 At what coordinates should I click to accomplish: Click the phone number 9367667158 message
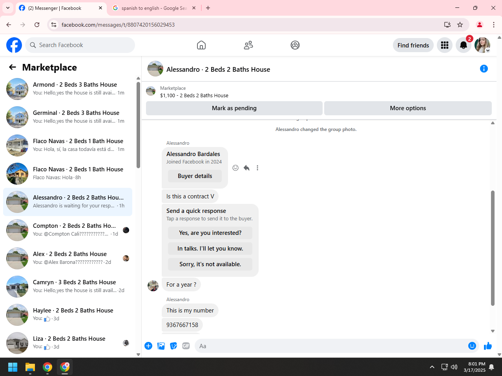(x=182, y=325)
